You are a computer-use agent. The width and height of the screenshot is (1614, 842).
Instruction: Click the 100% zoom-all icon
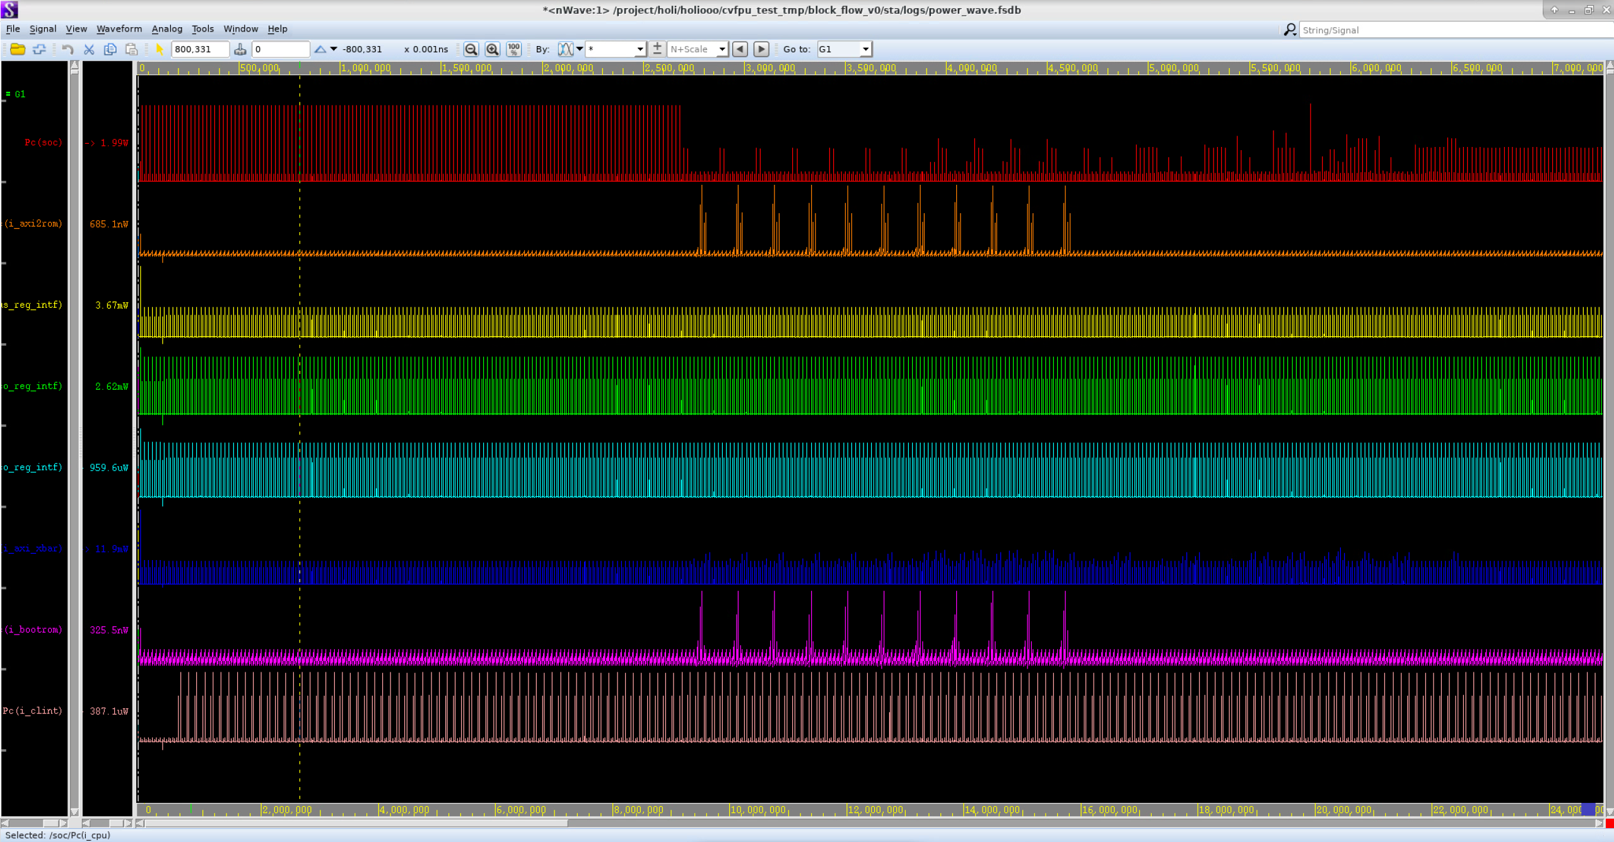tap(513, 49)
